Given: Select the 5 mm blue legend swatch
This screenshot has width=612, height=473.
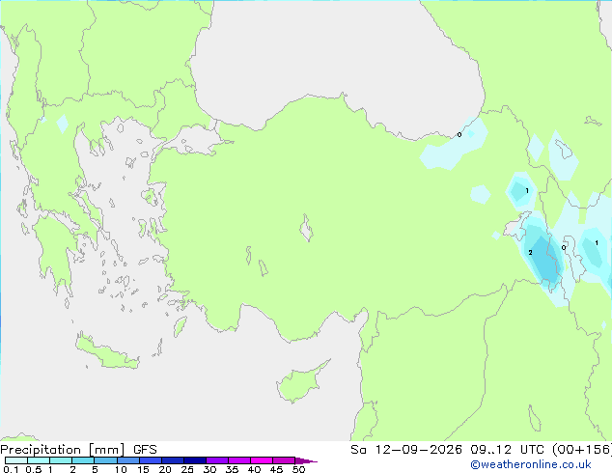Looking at the screenshot, I should (x=105, y=460).
